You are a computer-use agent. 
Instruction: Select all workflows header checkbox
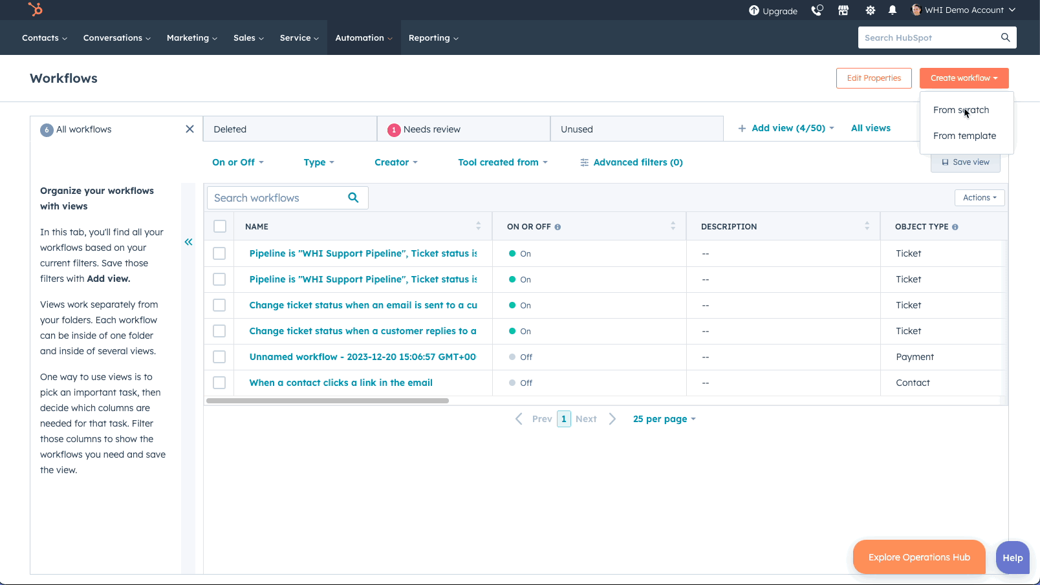point(219,226)
